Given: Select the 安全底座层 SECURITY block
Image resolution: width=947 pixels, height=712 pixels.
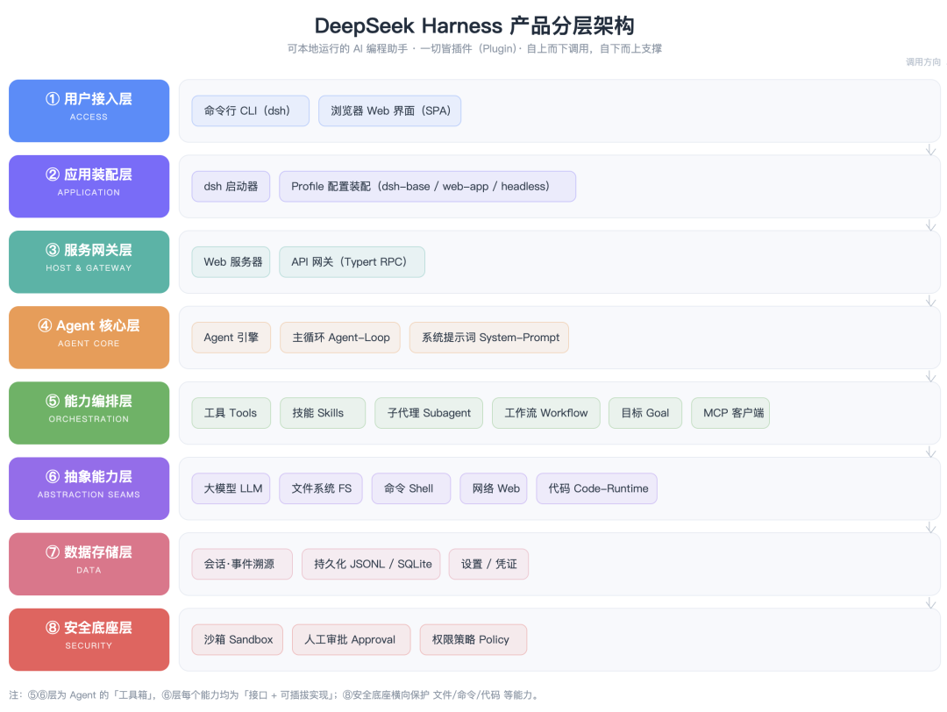Looking at the screenshot, I should pos(89,639).
